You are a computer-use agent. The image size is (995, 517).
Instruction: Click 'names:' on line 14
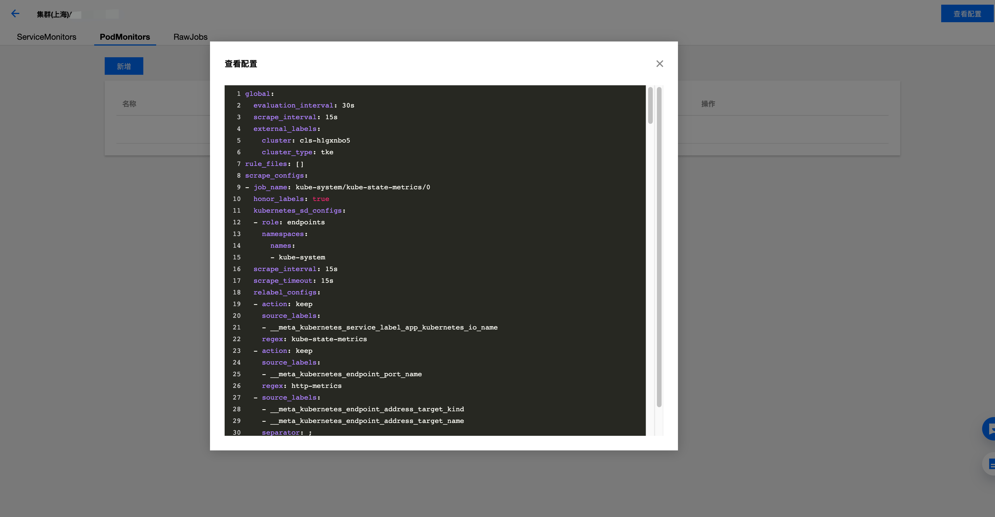[x=283, y=246]
